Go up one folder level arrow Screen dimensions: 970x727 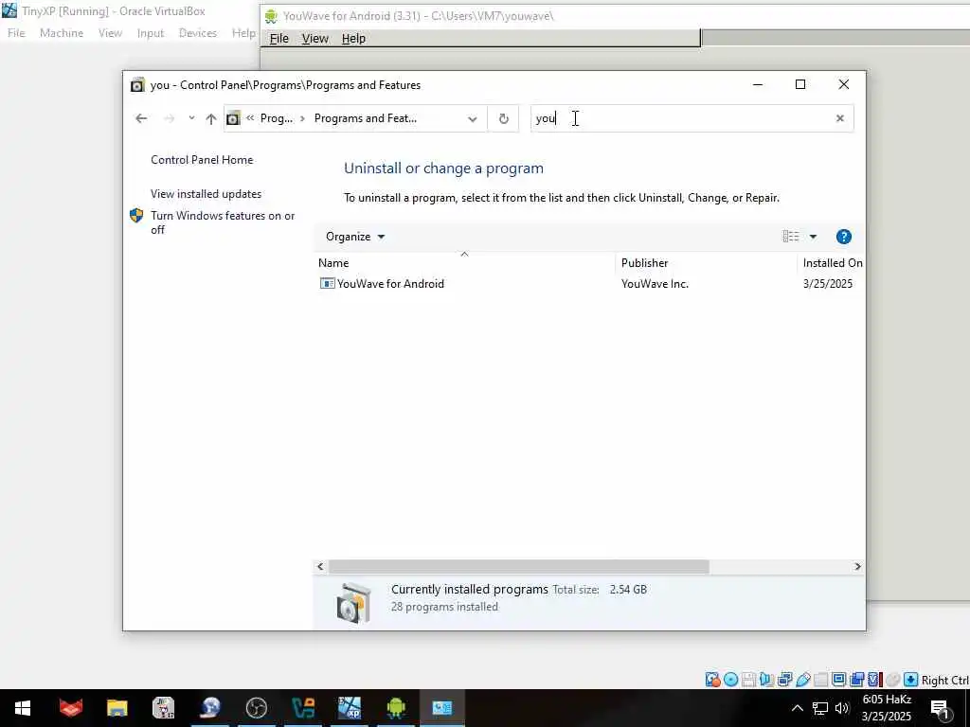tap(211, 118)
